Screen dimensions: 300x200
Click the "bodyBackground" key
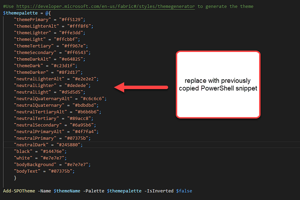pyautogui.click(x=35, y=165)
